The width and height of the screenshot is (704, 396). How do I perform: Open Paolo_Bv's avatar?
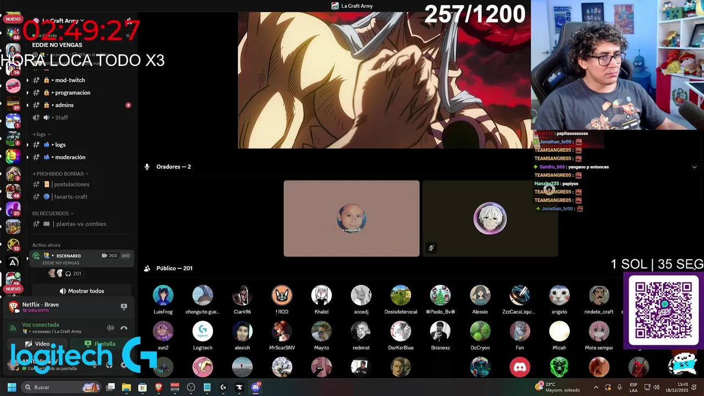(440, 295)
